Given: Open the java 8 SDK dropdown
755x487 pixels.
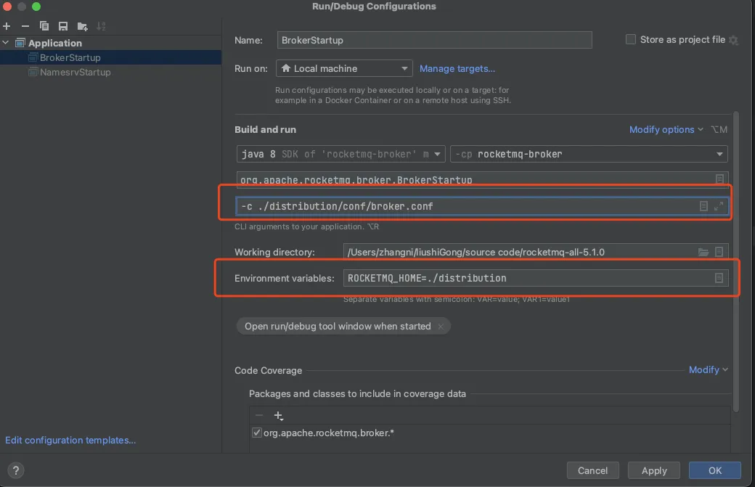Looking at the screenshot, I should point(341,154).
